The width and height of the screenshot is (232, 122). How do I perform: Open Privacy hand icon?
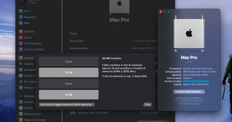[x=21, y=88]
